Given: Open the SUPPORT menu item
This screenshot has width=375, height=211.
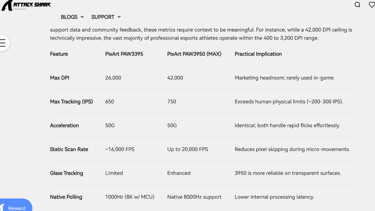Looking at the screenshot, I should [103, 17].
